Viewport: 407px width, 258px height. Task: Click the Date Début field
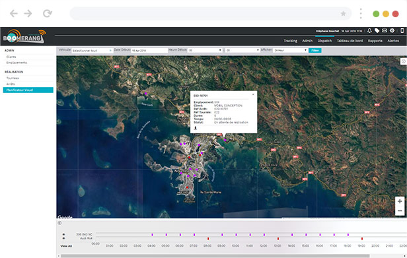149,51
